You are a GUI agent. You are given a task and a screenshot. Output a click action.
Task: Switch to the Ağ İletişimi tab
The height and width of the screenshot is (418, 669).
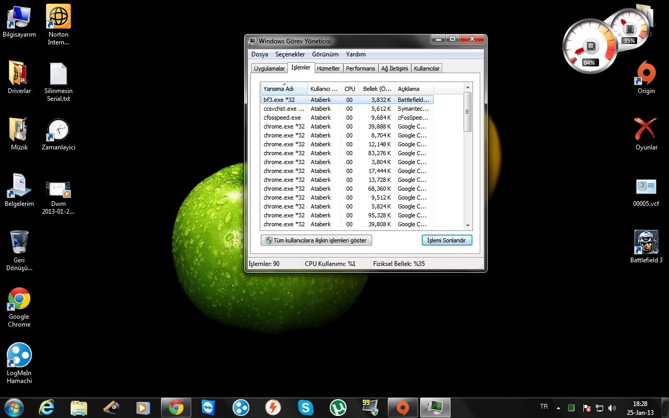point(395,68)
